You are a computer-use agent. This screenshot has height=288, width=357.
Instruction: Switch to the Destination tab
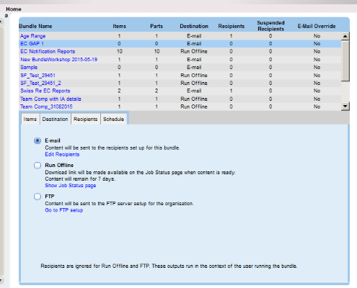click(x=55, y=119)
